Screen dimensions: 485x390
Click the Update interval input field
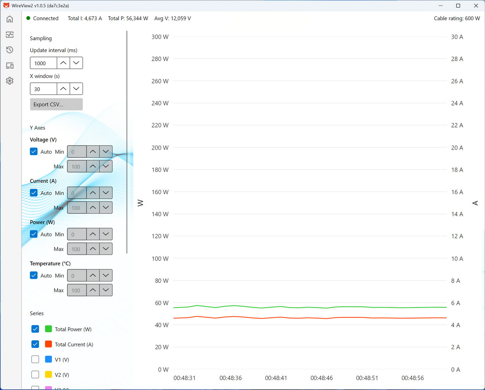[x=44, y=63]
